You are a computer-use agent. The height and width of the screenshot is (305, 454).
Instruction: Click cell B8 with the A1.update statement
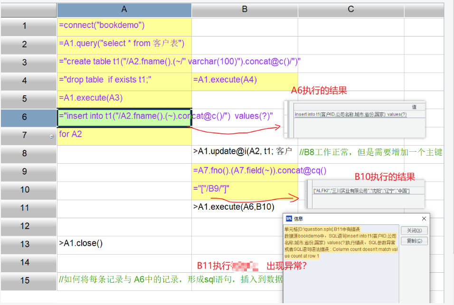point(245,153)
